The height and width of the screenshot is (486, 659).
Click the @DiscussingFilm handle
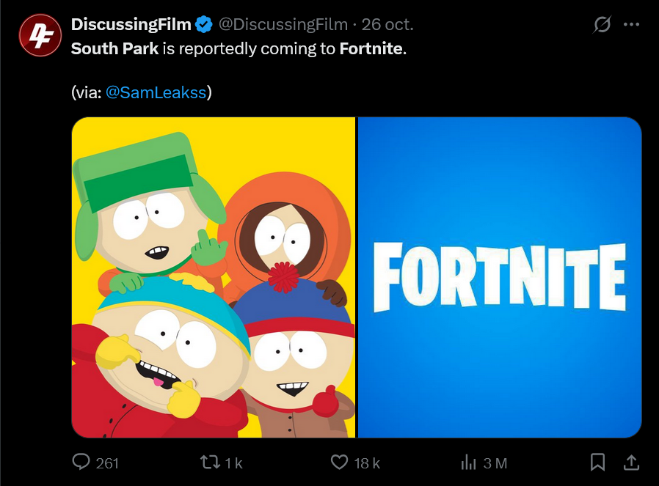283,24
